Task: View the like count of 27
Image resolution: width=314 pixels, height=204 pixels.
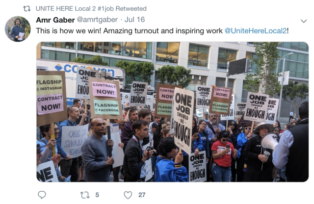Action: pyautogui.click(x=142, y=195)
